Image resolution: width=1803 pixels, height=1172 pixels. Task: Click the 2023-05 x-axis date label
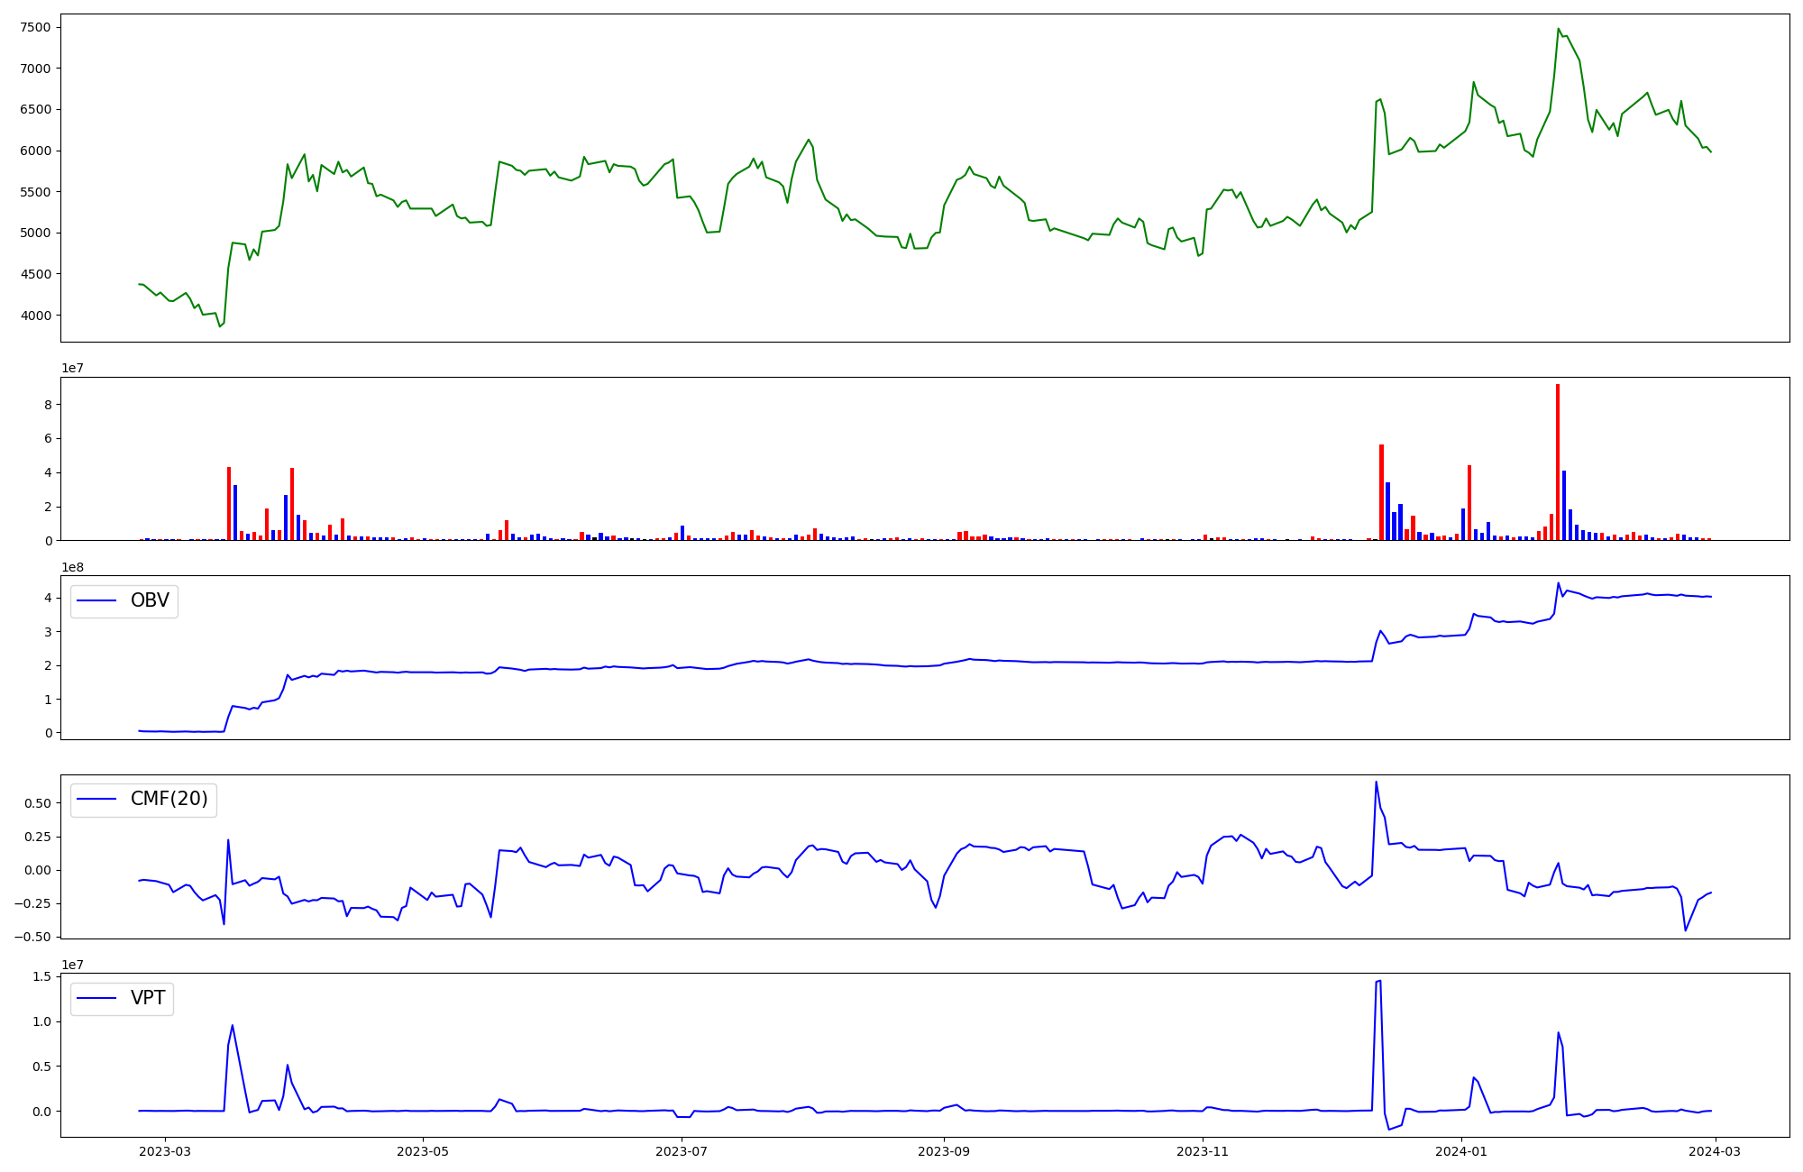[x=423, y=1151]
